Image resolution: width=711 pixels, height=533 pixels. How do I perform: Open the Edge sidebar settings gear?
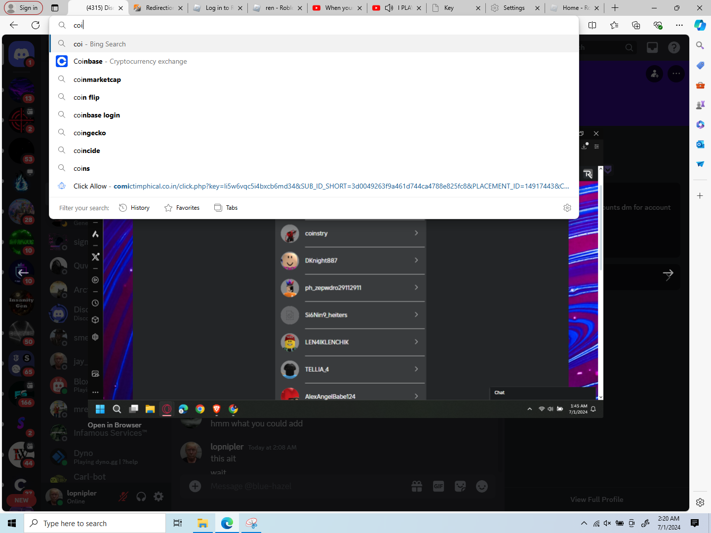point(700,502)
